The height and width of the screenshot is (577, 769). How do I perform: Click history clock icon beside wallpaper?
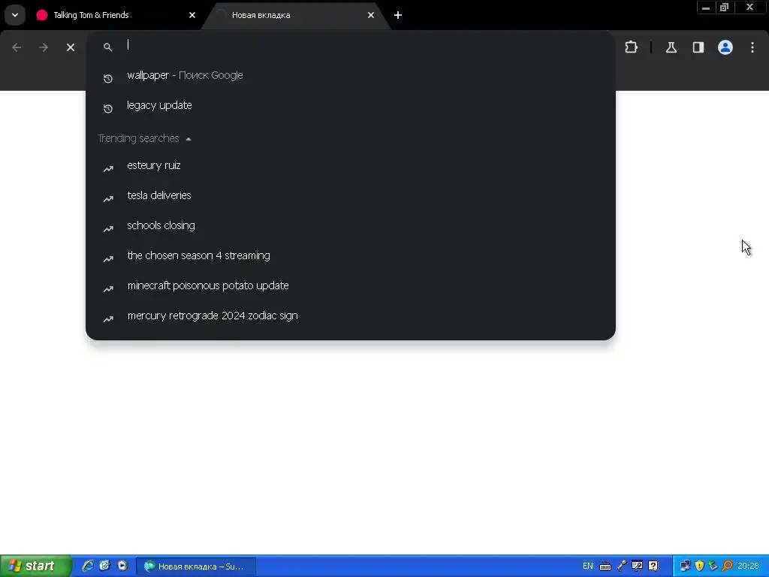tap(108, 78)
